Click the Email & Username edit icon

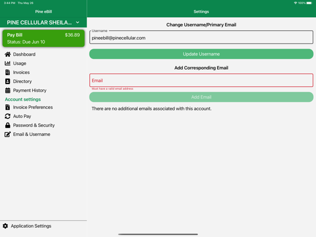tap(7, 134)
